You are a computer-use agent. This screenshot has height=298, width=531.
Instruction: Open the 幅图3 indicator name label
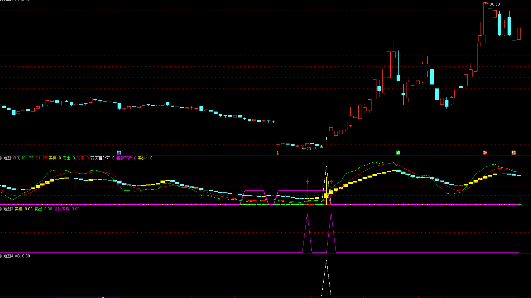[x=8, y=209]
